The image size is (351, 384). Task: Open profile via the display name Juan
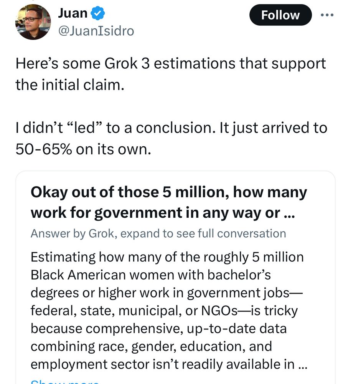point(73,13)
